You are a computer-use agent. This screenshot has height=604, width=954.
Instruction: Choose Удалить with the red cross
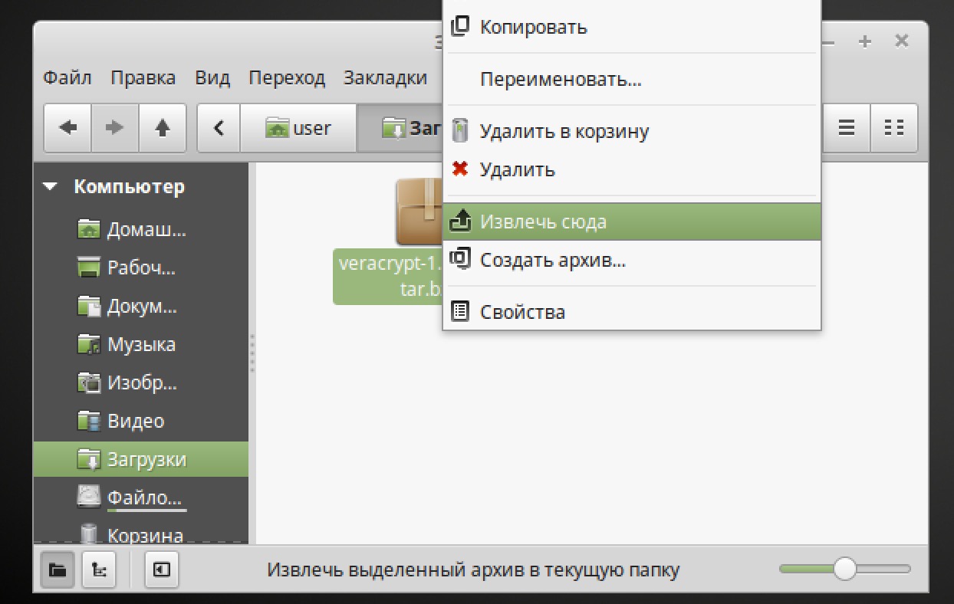[632, 169]
